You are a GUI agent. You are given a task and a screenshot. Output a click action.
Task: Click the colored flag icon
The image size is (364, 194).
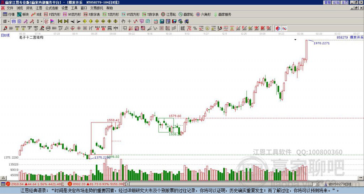pos(53,21)
